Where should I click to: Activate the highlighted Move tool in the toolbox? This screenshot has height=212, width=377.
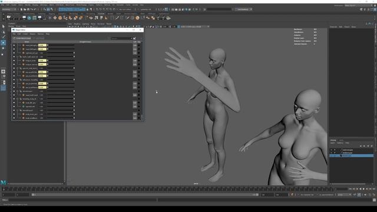(x=3, y=42)
